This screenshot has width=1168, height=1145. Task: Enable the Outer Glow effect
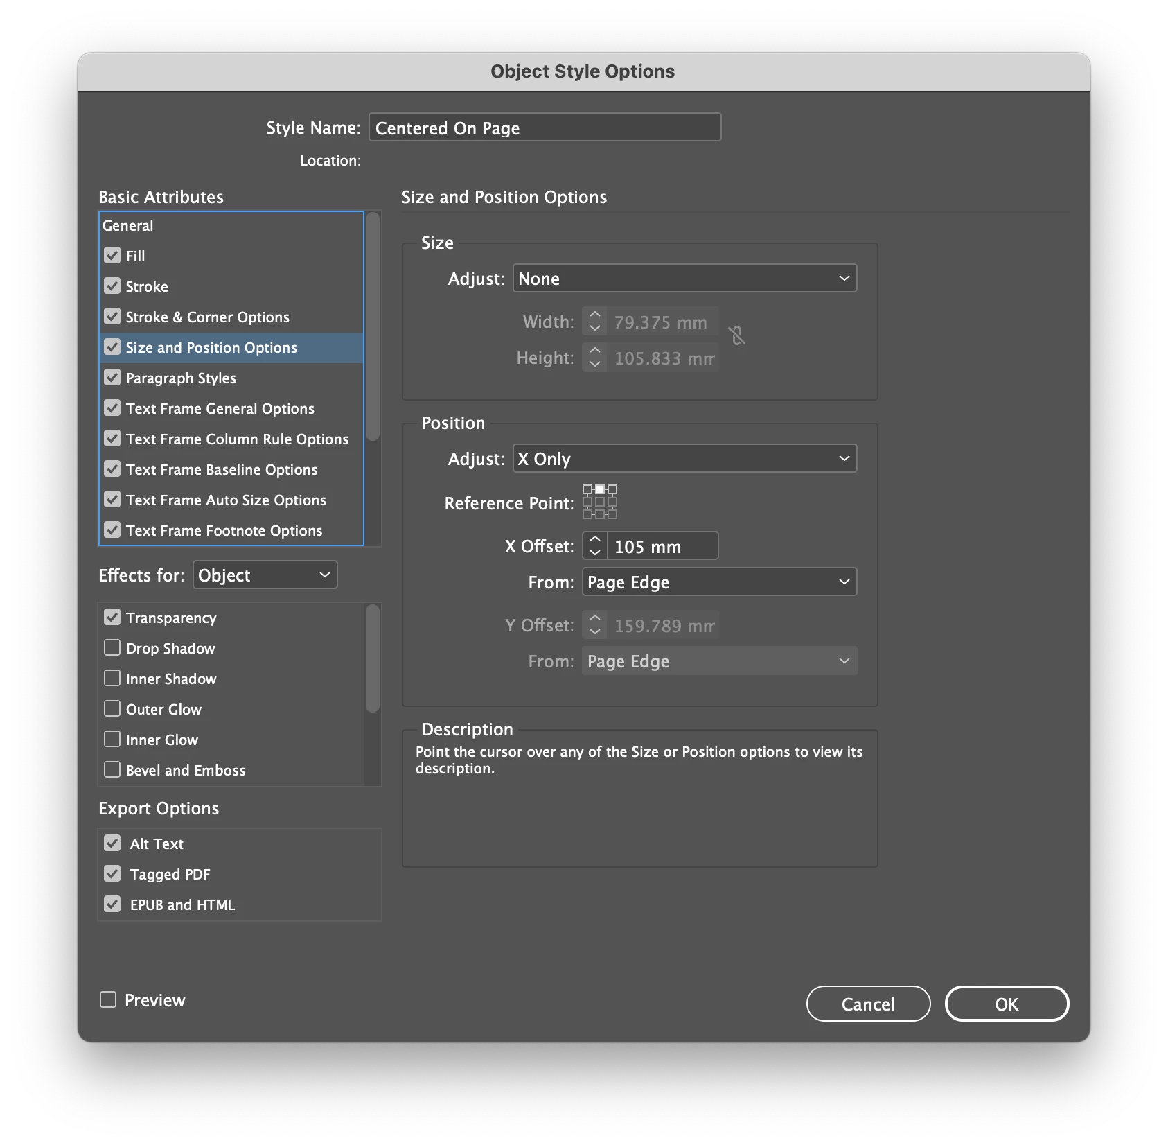pyautogui.click(x=112, y=709)
